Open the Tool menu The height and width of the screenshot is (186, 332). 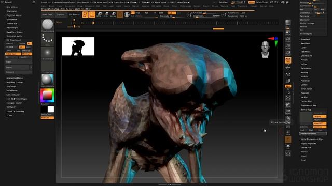[x=233, y=6]
